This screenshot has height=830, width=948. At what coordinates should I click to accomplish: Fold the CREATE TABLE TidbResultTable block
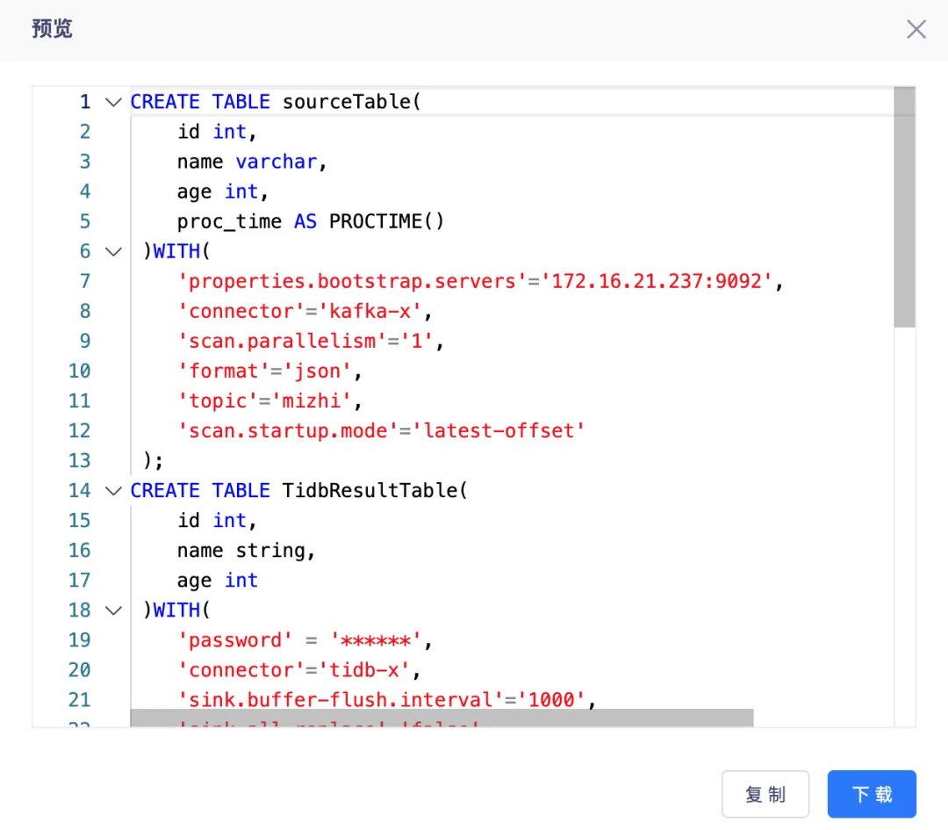pyautogui.click(x=113, y=491)
